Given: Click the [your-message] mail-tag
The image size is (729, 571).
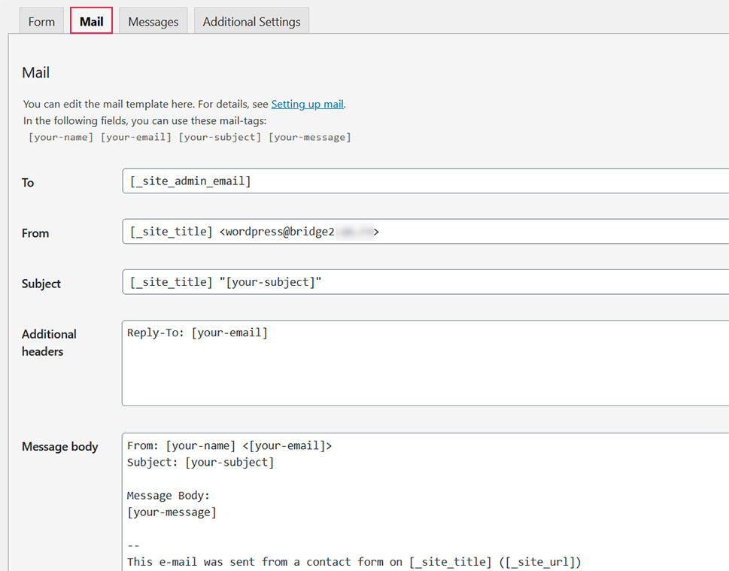Looking at the screenshot, I should tap(310, 137).
